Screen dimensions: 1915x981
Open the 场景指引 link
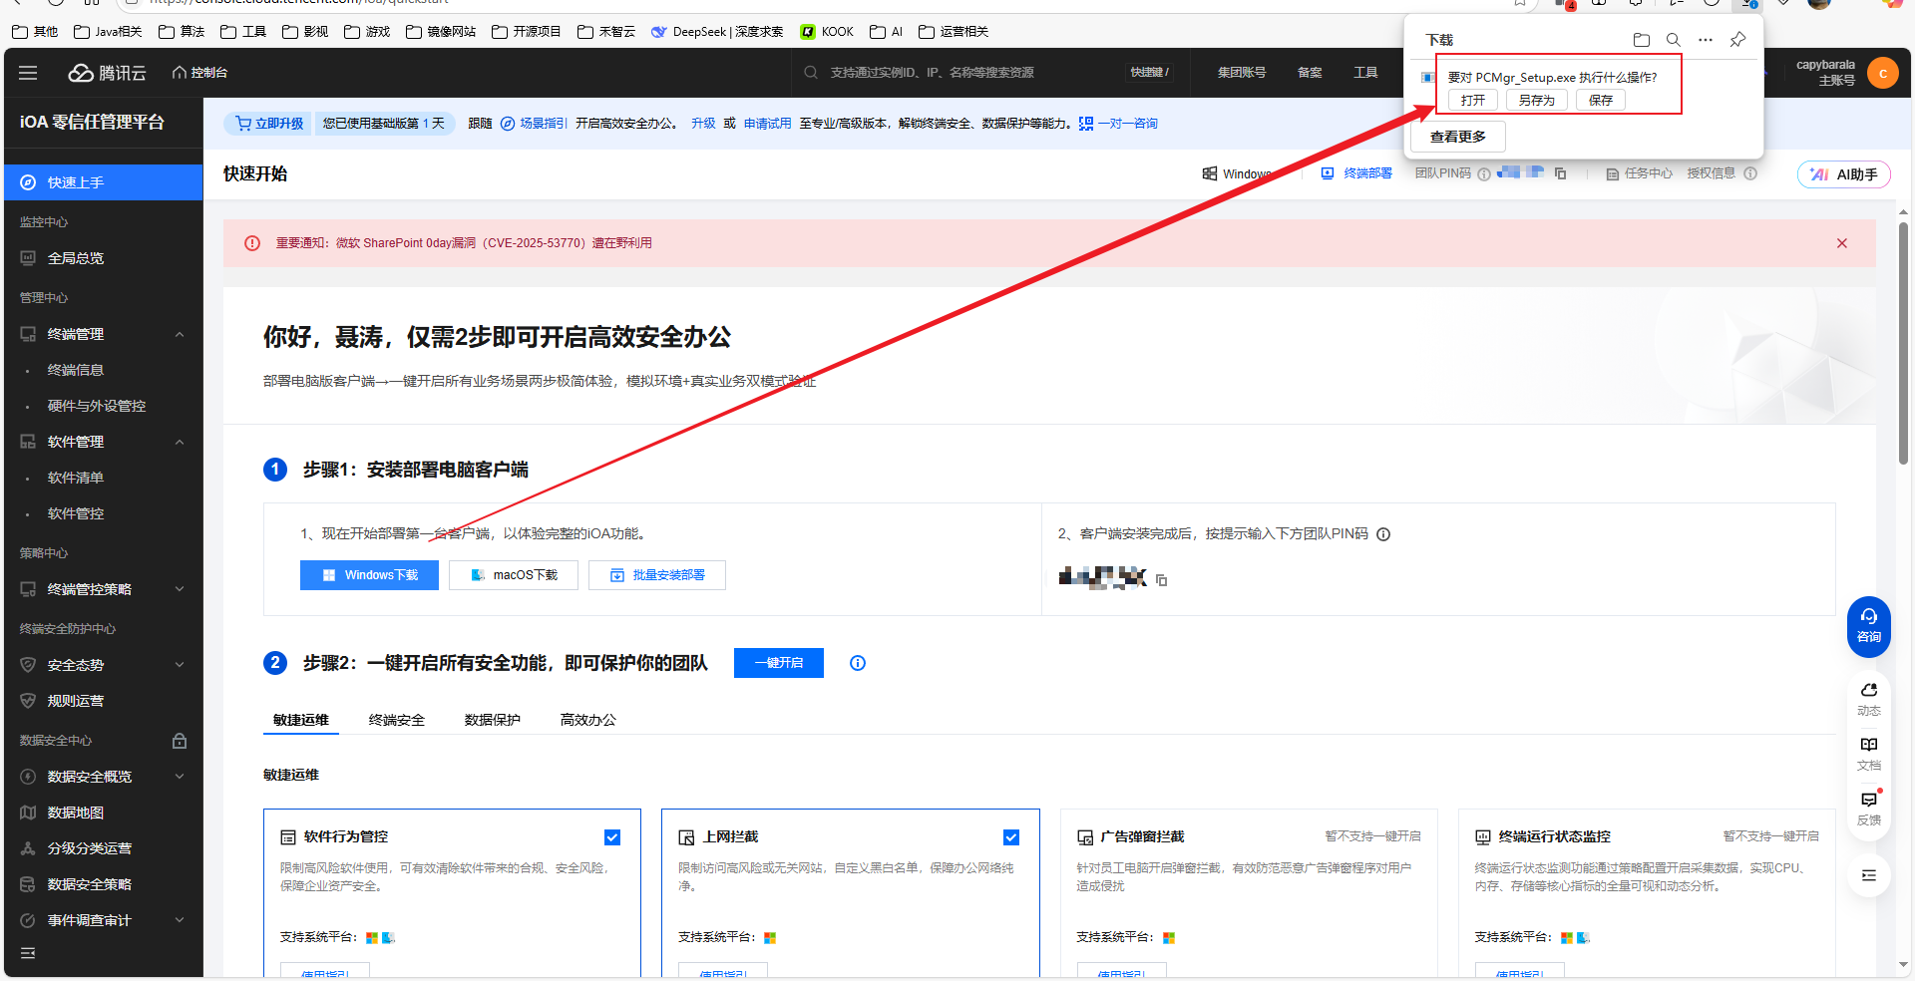(534, 124)
